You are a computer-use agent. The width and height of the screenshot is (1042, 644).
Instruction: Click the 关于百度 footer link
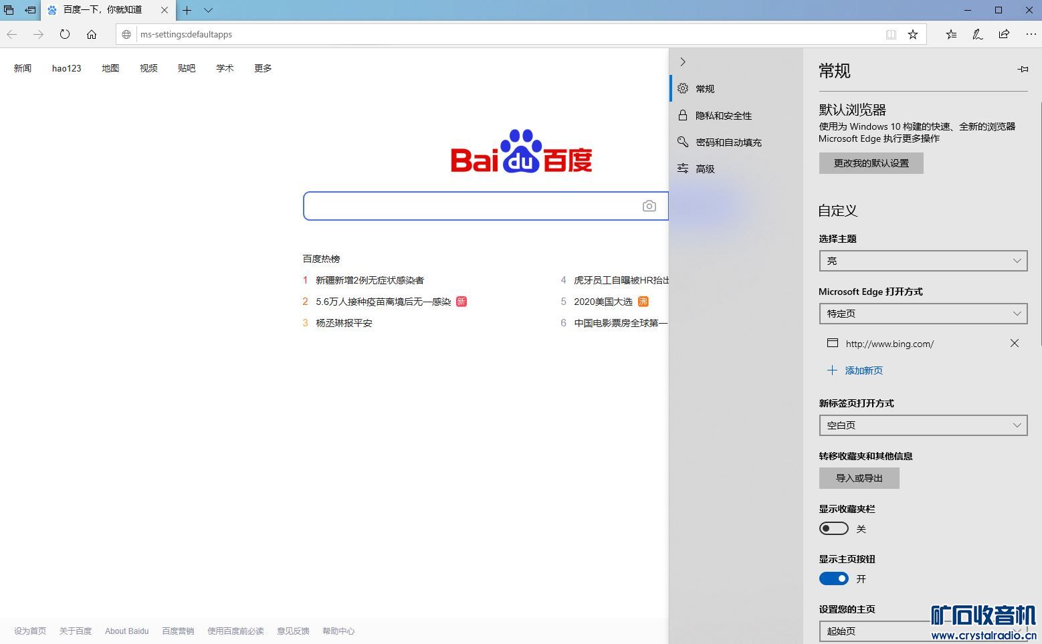pos(76,631)
